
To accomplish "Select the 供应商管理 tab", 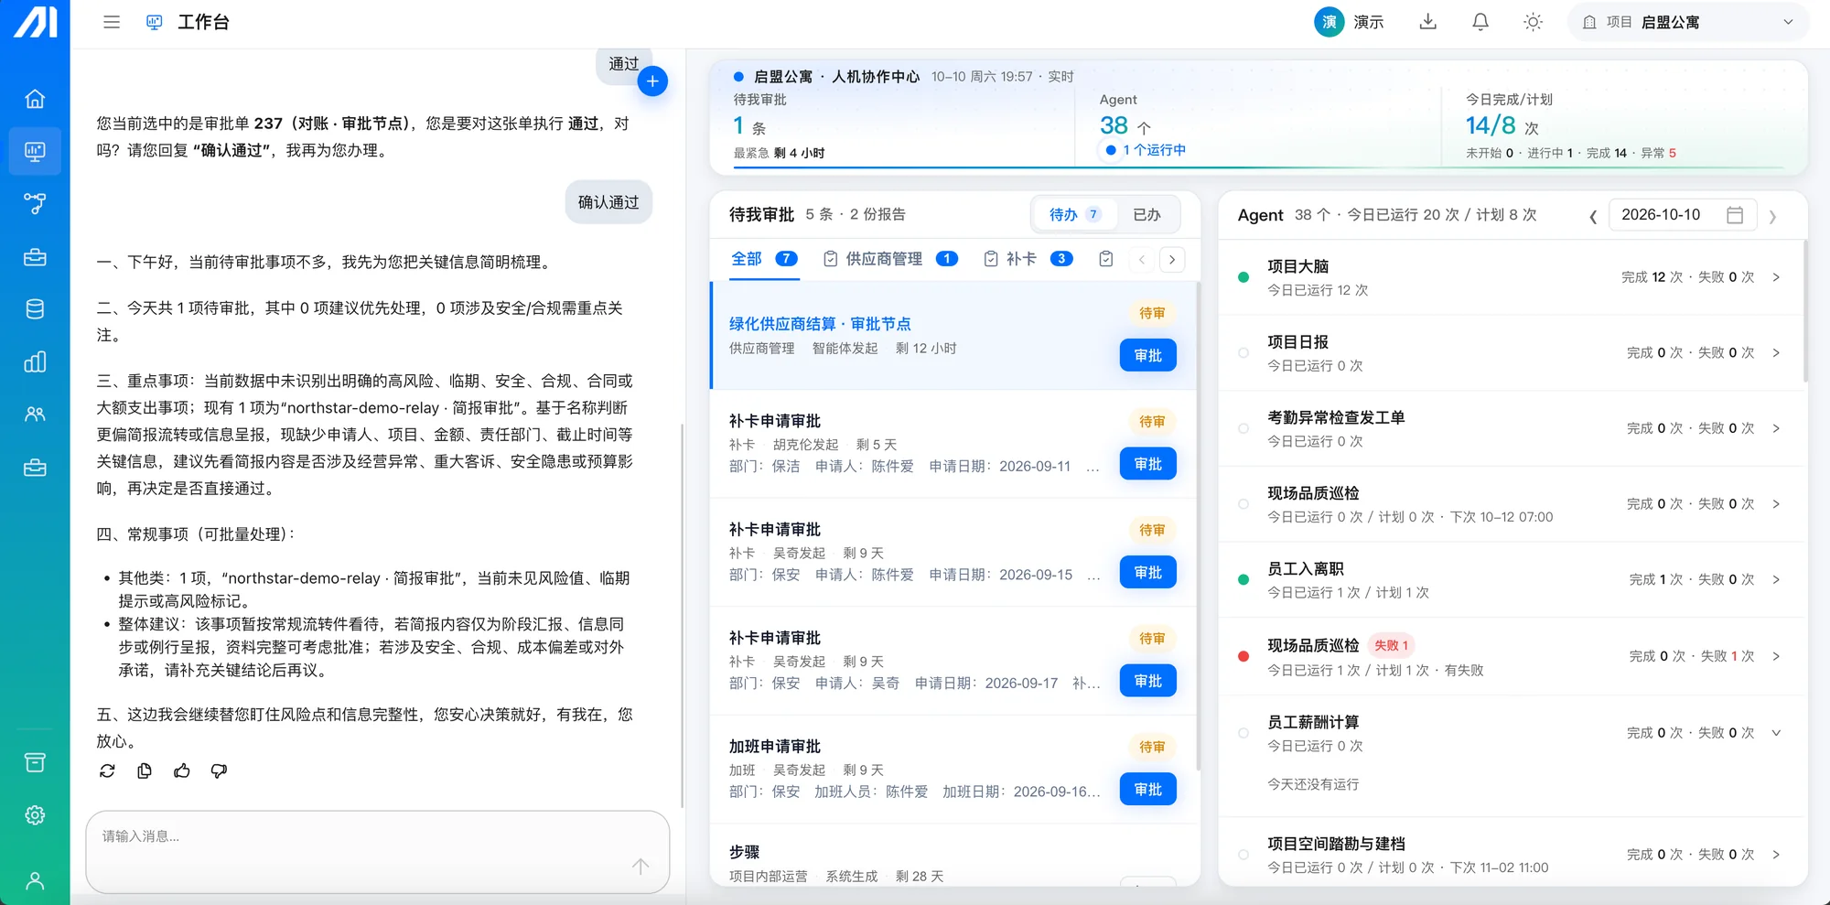I will 890,259.
